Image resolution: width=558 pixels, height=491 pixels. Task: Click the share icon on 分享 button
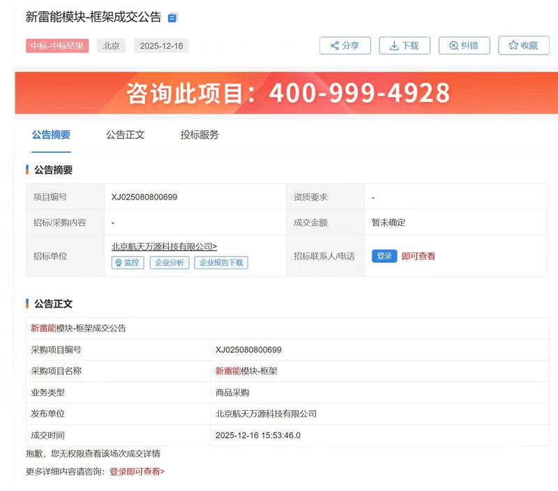click(333, 46)
